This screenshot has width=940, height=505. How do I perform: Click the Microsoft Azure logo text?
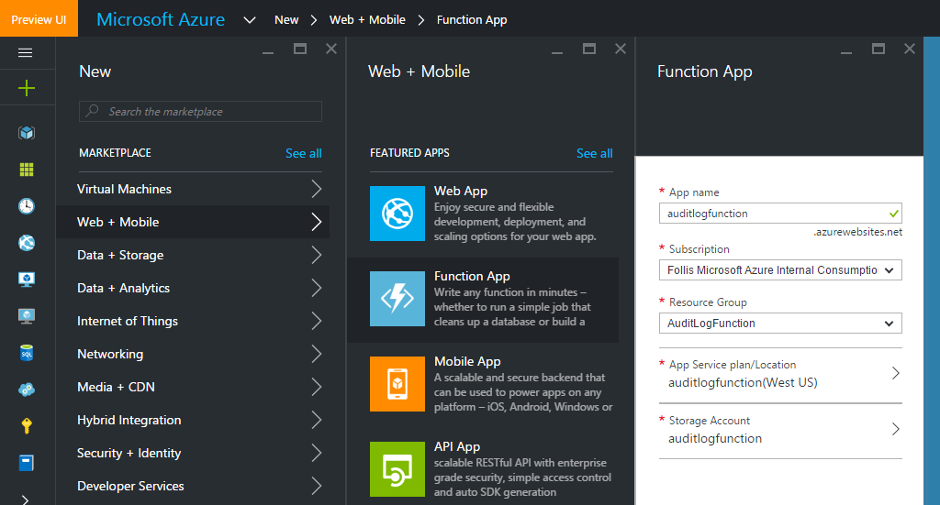tap(161, 19)
